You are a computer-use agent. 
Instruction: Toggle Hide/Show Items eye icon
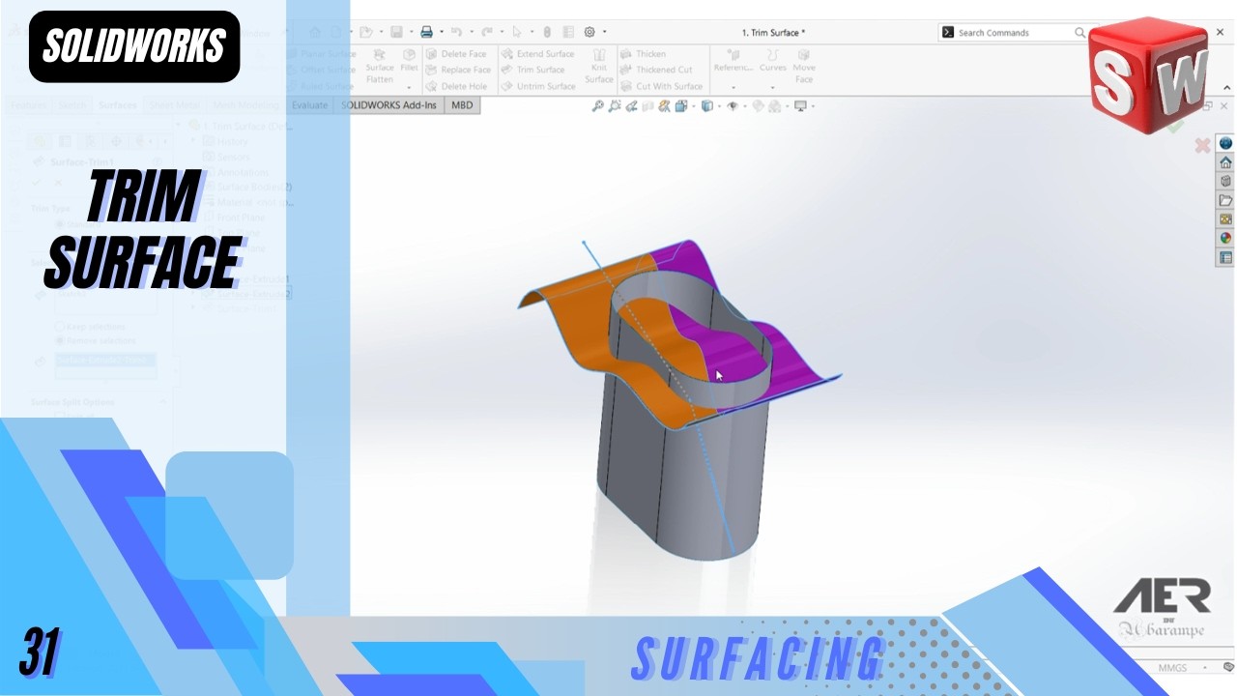click(732, 106)
